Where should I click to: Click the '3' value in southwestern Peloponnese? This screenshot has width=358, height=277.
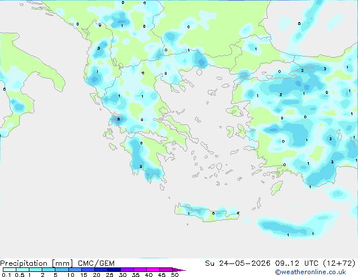(141, 166)
